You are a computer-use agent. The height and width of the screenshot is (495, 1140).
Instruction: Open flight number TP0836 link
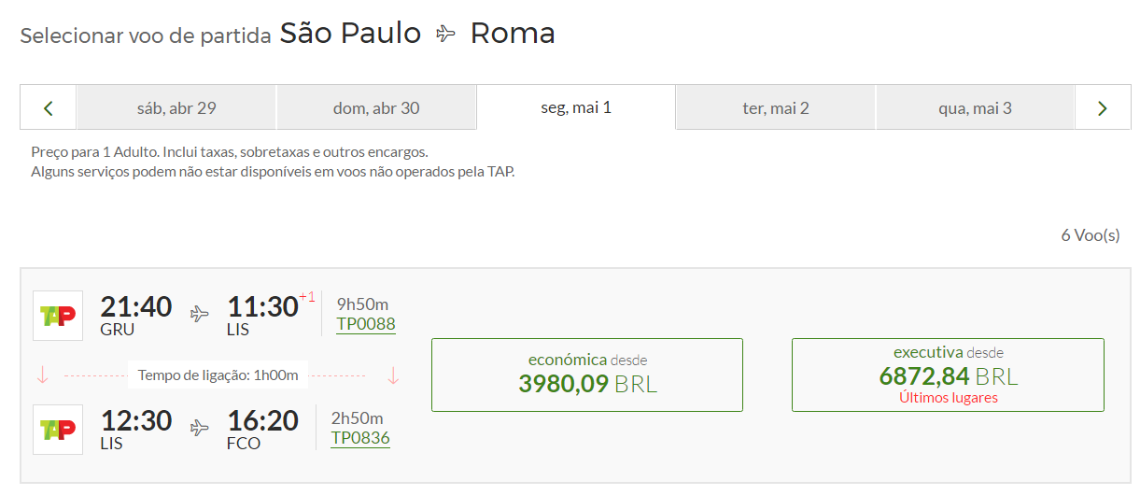pos(360,438)
